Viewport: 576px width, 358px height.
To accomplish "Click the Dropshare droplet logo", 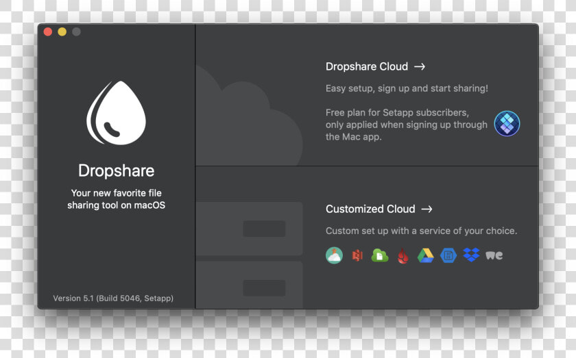I will [116, 113].
